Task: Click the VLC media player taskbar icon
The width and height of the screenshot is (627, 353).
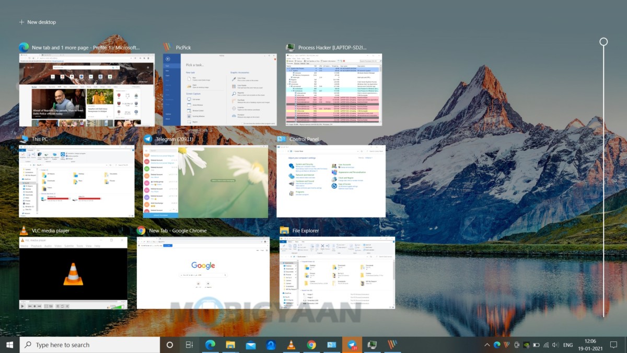Action: pos(291,345)
